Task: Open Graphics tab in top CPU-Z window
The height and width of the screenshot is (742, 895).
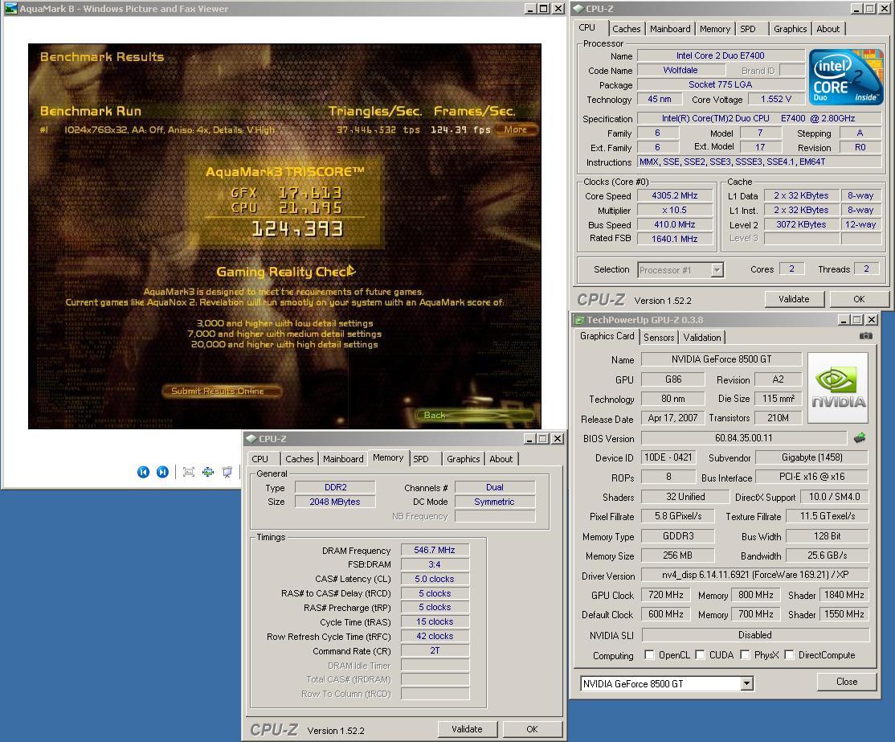Action: (790, 29)
